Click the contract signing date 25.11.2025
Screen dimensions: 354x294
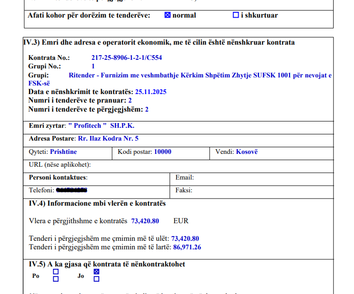coord(150,92)
